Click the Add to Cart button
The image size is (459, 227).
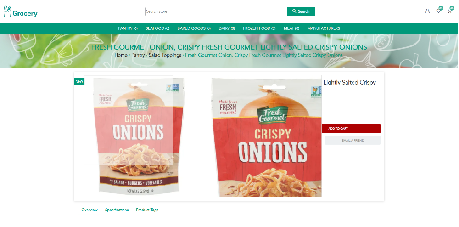click(351, 129)
